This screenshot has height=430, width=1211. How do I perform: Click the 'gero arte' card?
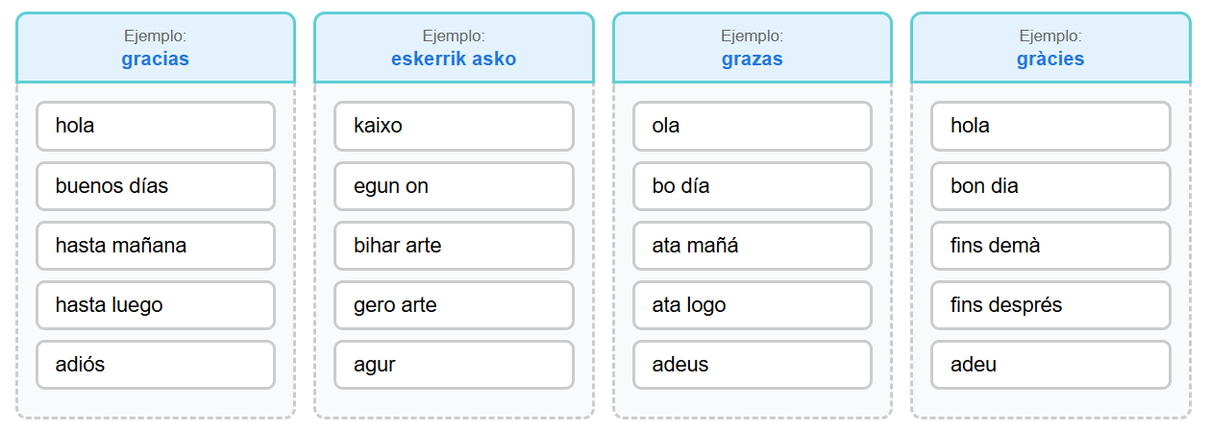[454, 305]
